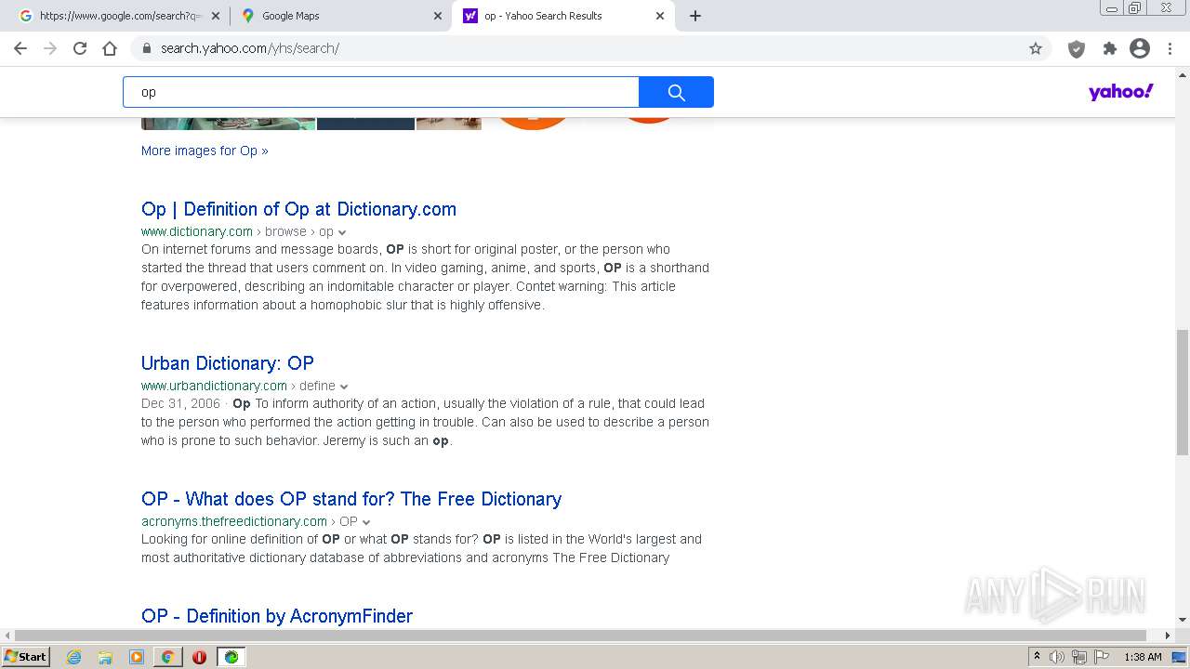Open 'Urban Dictionary: OP' result

[x=228, y=363]
